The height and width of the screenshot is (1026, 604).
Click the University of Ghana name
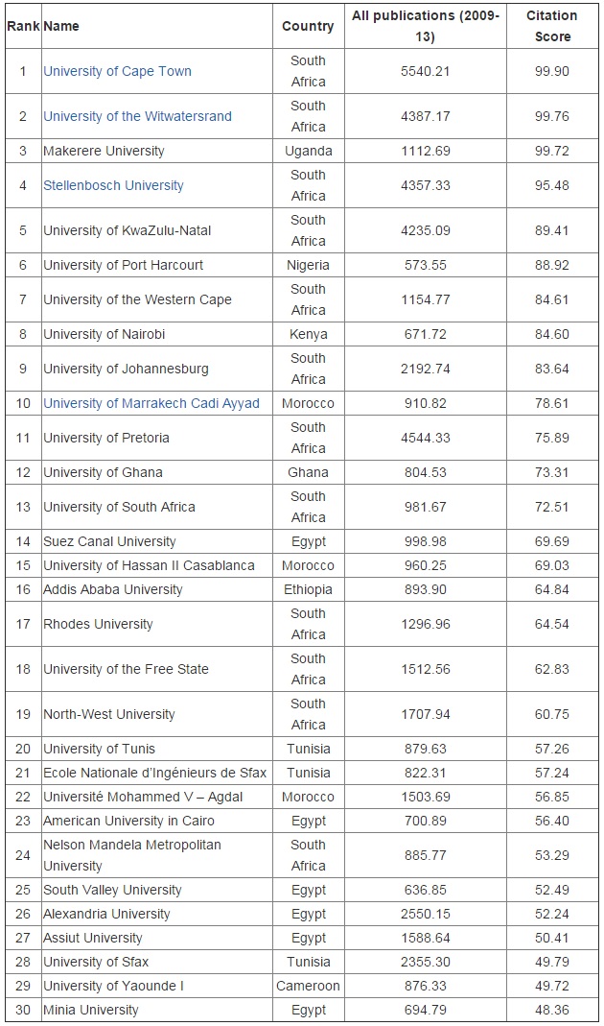pos(103,472)
